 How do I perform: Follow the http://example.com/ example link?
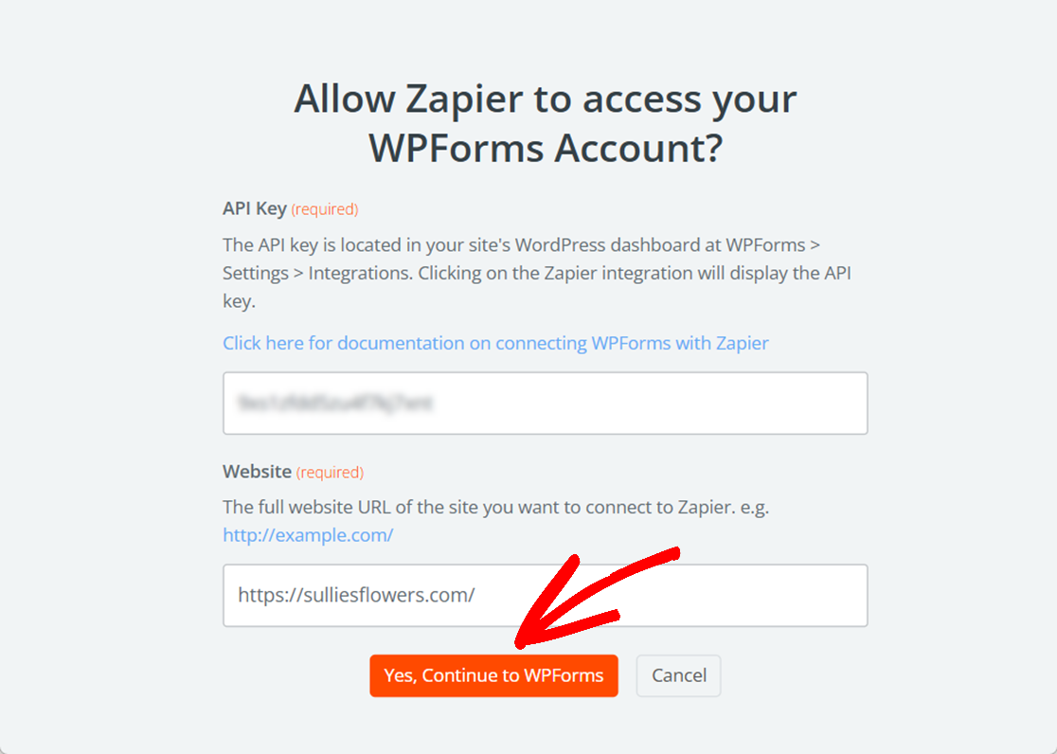coord(308,534)
